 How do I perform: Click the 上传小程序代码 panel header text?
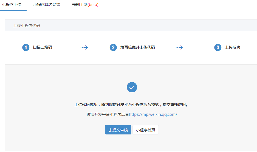click(x=27, y=26)
